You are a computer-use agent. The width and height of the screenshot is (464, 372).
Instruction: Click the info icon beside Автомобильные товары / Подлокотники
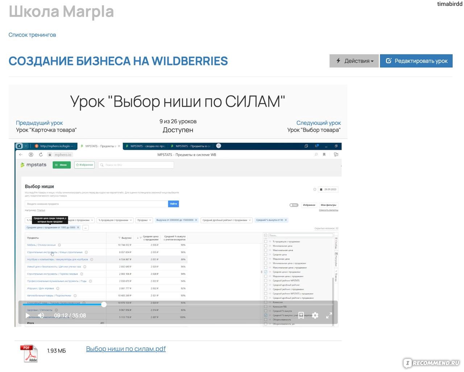(75, 296)
